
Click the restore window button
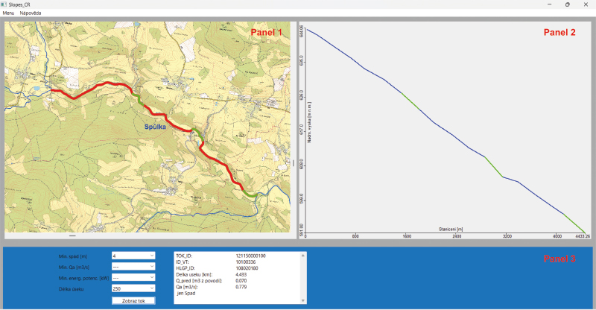tap(568, 4)
